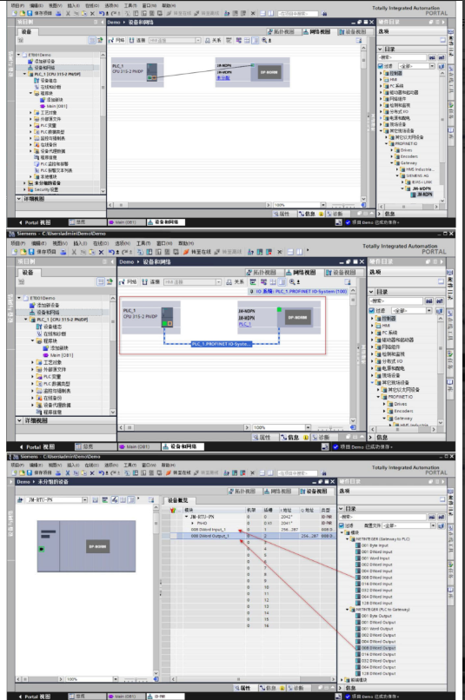Image resolution: width=465 pixels, height=700 pixels.
Task: Select JM-MDPN leaf item in top catalog
Action: (x=422, y=195)
